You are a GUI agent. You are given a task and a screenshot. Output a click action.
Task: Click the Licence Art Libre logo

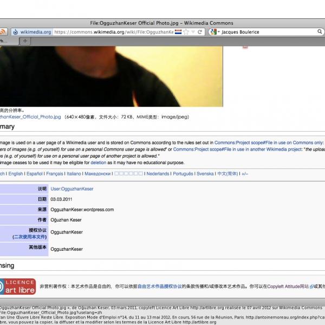18,287
